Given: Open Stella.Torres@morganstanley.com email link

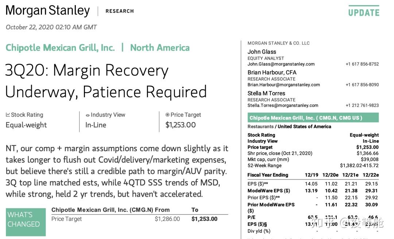Looking at the screenshot, I should tap(283, 105).
